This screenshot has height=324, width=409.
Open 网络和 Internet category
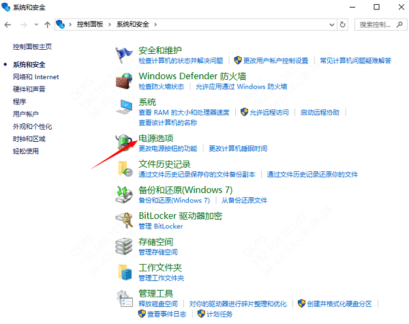(35, 77)
